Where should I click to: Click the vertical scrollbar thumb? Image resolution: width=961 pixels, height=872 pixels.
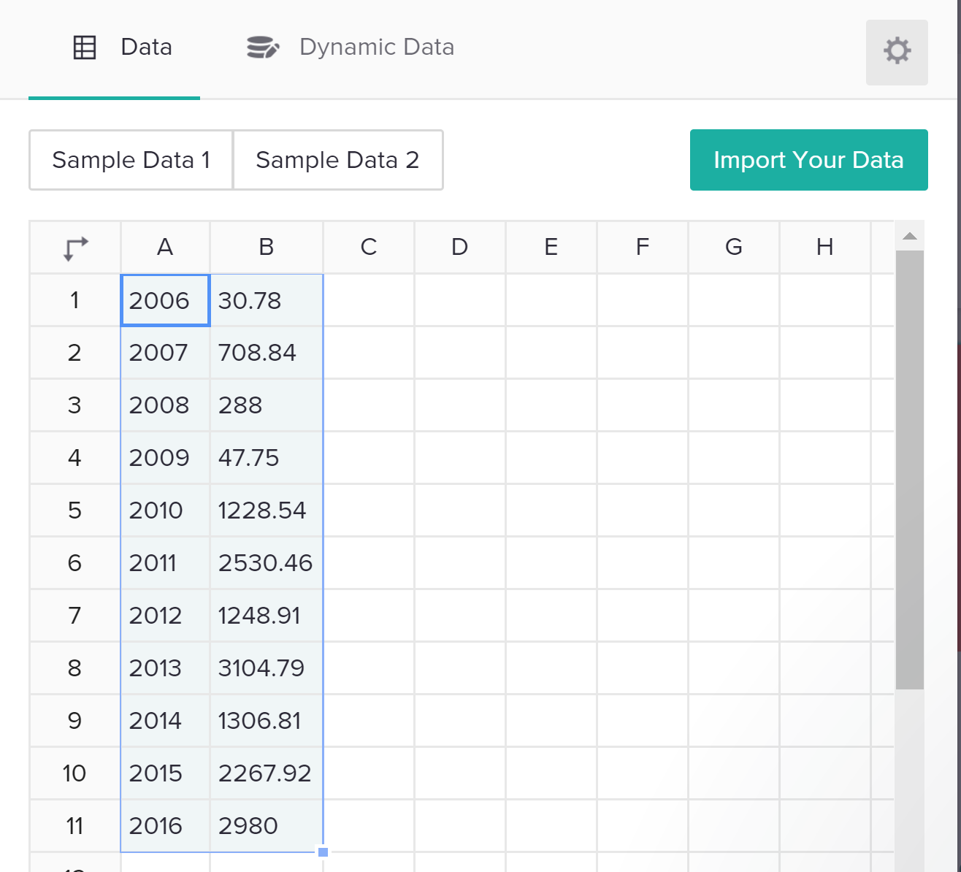(x=909, y=470)
